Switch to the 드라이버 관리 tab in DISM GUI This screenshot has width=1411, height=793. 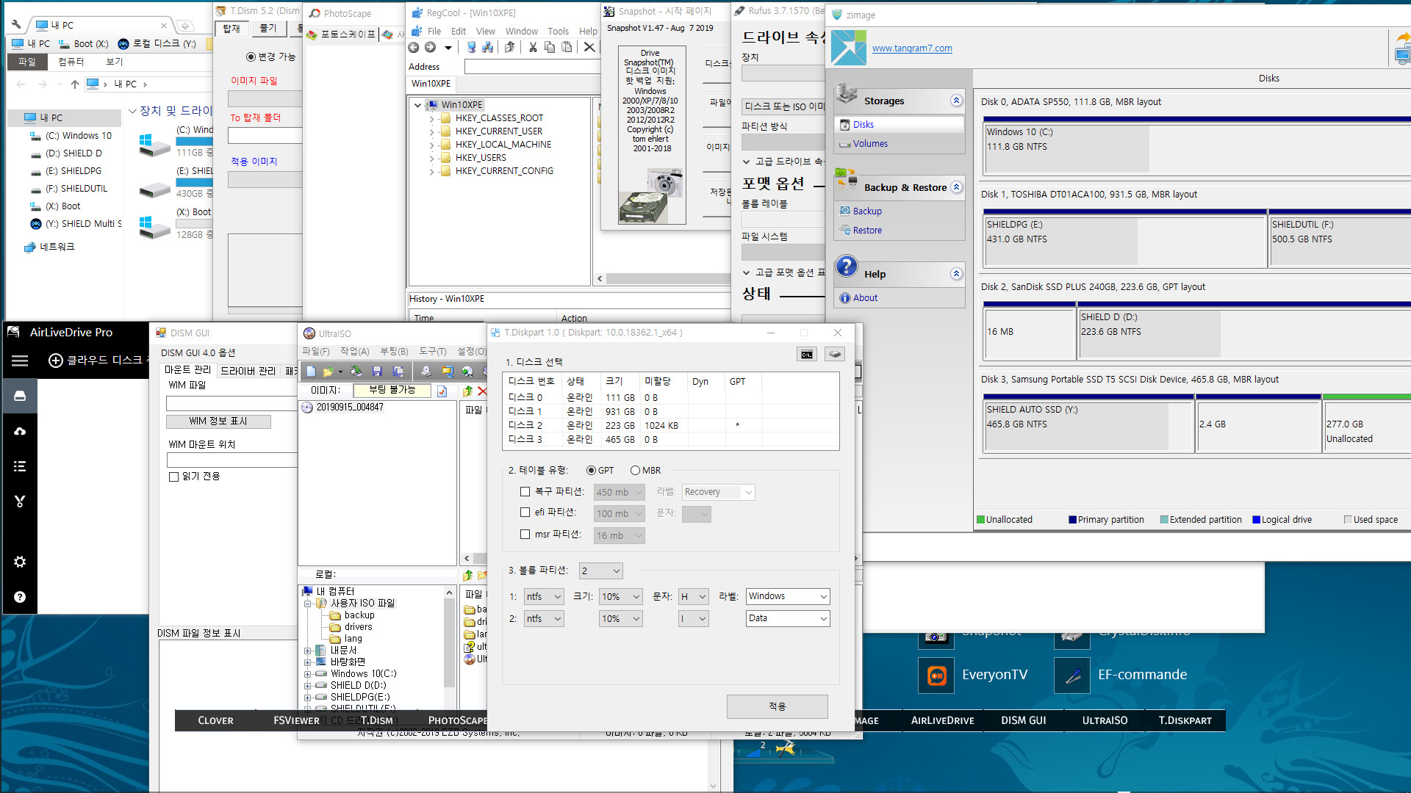coord(248,371)
